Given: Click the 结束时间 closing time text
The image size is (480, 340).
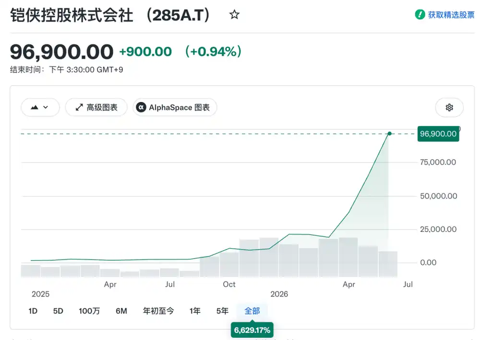Looking at the screenshot, I should pyautogui.click(x=66, y=70).
